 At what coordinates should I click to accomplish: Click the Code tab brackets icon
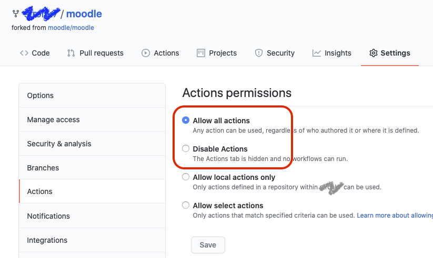point(24,53)
